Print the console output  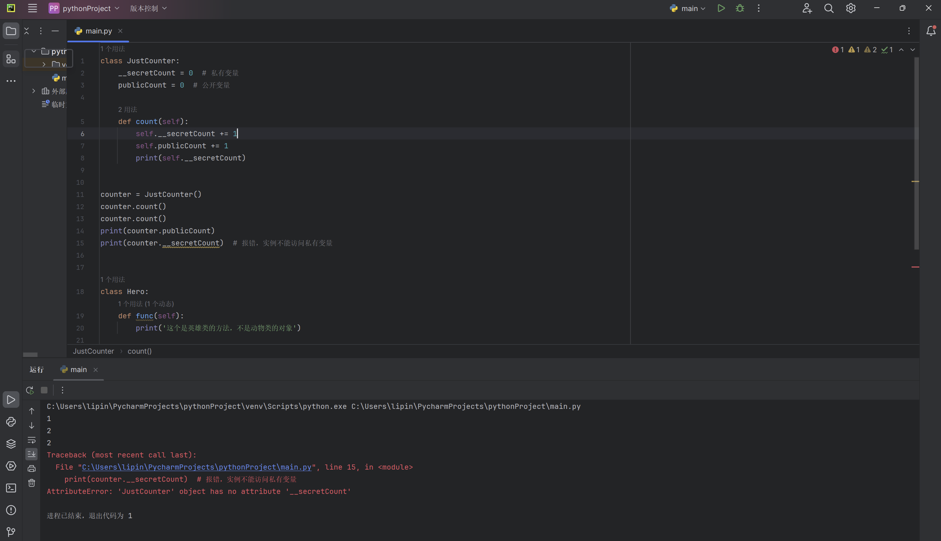[32, 468]
